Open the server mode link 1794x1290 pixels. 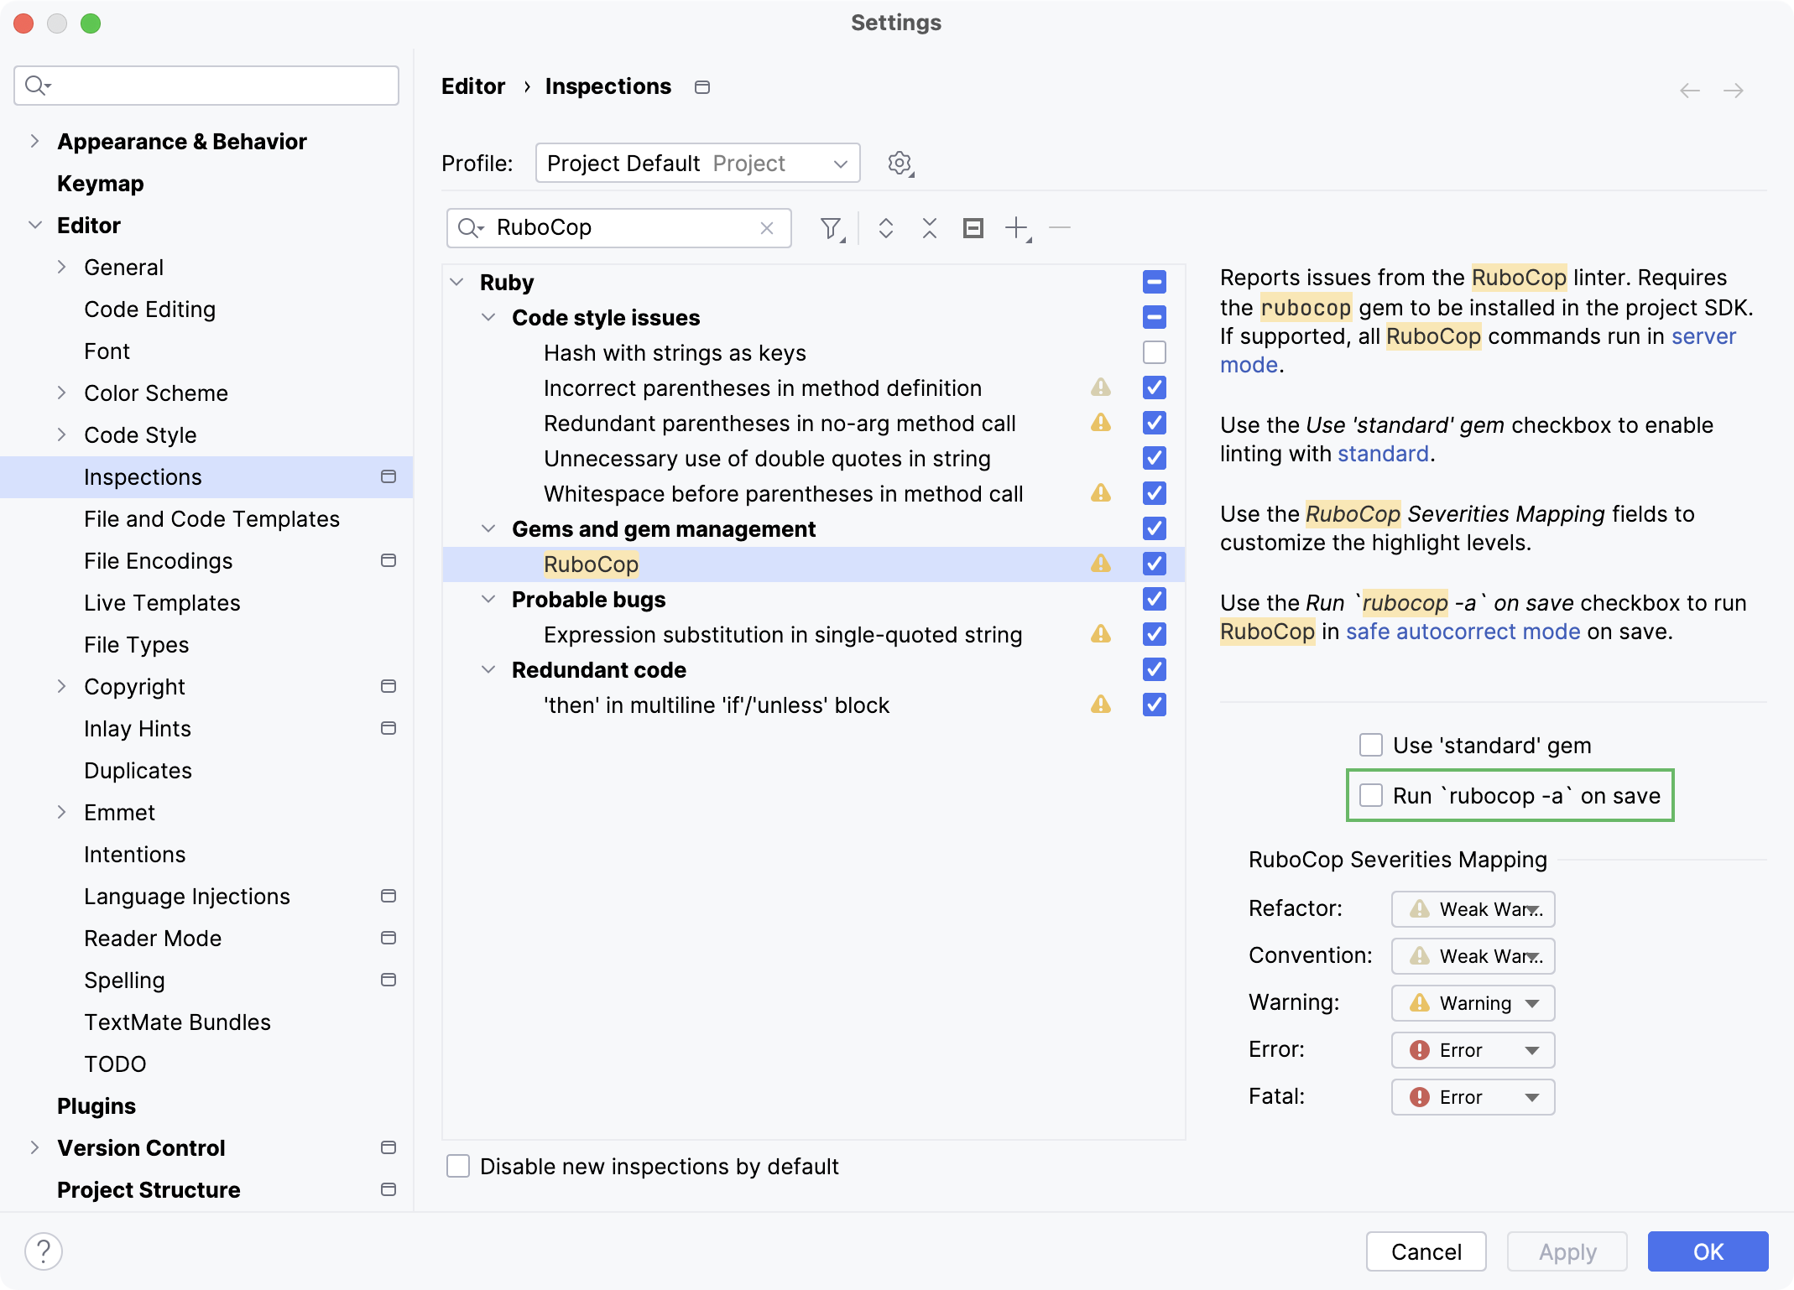(x=1703, y=336)
